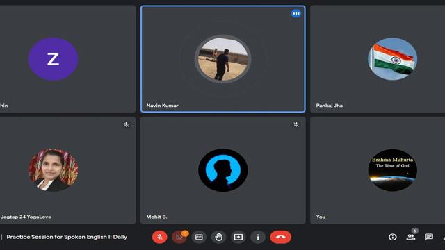Click the Jagtap 24 YogaLove profile photo
Screen dimensions: 445x250
(53, 170)
